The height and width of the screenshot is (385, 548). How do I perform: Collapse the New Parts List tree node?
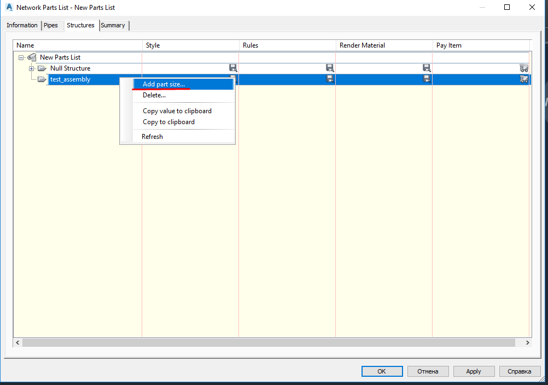pyautogui.click(x=20, y=57)
